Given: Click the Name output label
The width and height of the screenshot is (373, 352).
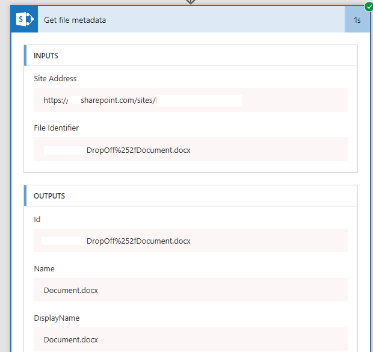Looking at the screenshot, I should coord(45,269).
